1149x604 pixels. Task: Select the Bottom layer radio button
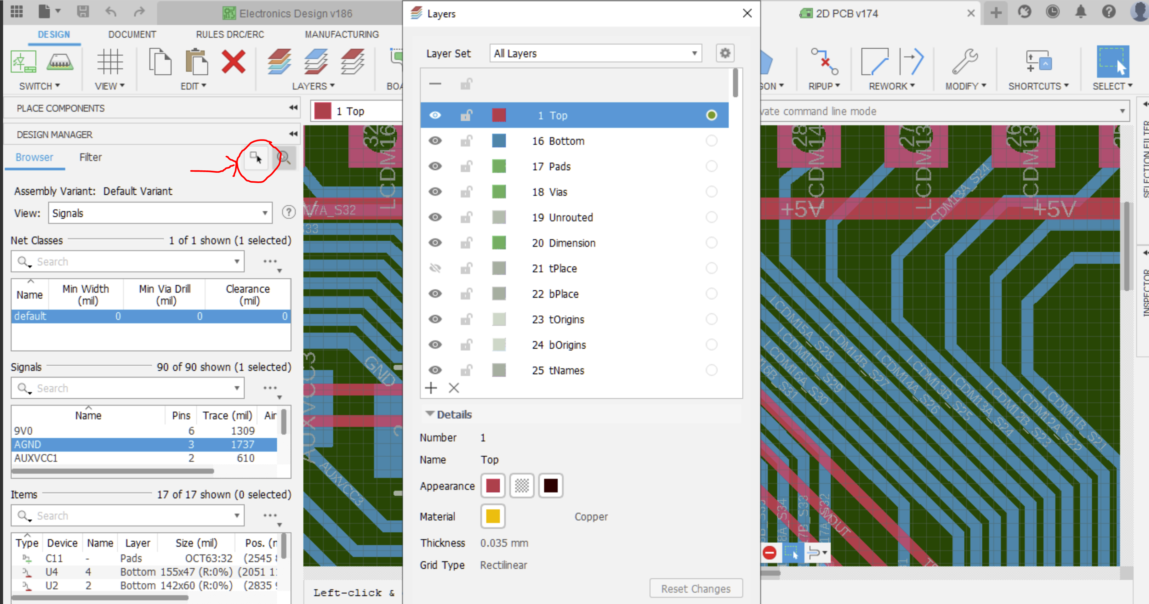(712, 141)
